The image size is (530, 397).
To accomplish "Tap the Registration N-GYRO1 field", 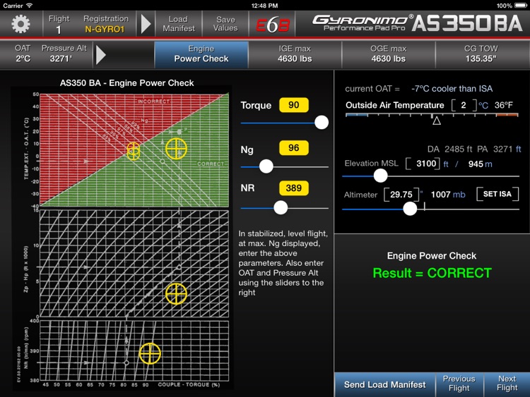I will click(x=105, y=24).
